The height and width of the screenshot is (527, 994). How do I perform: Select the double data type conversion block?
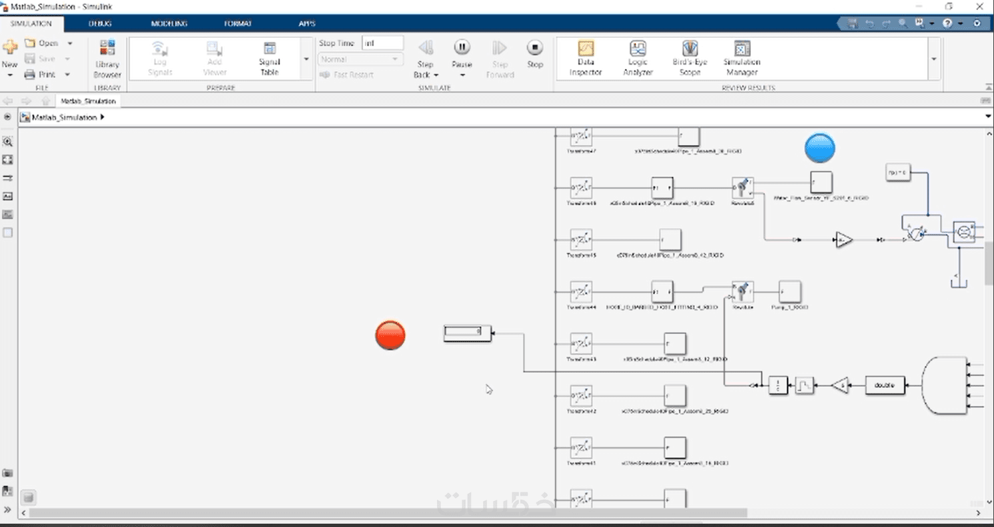(885, 385)
